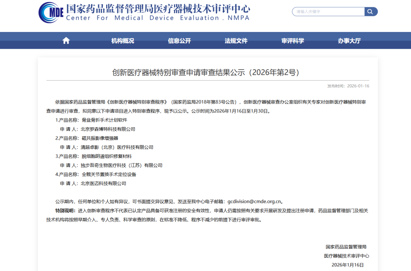Click the publish date 2026-01-16
Viewport: 411px width, 271px height.
pyautogui.click(x=358, y=86)
